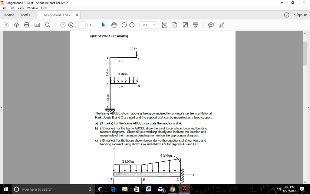Open Google Chrome from the taskbar
Screen dimensions: 310x194
pyautogui.click(x=173, y=189)
